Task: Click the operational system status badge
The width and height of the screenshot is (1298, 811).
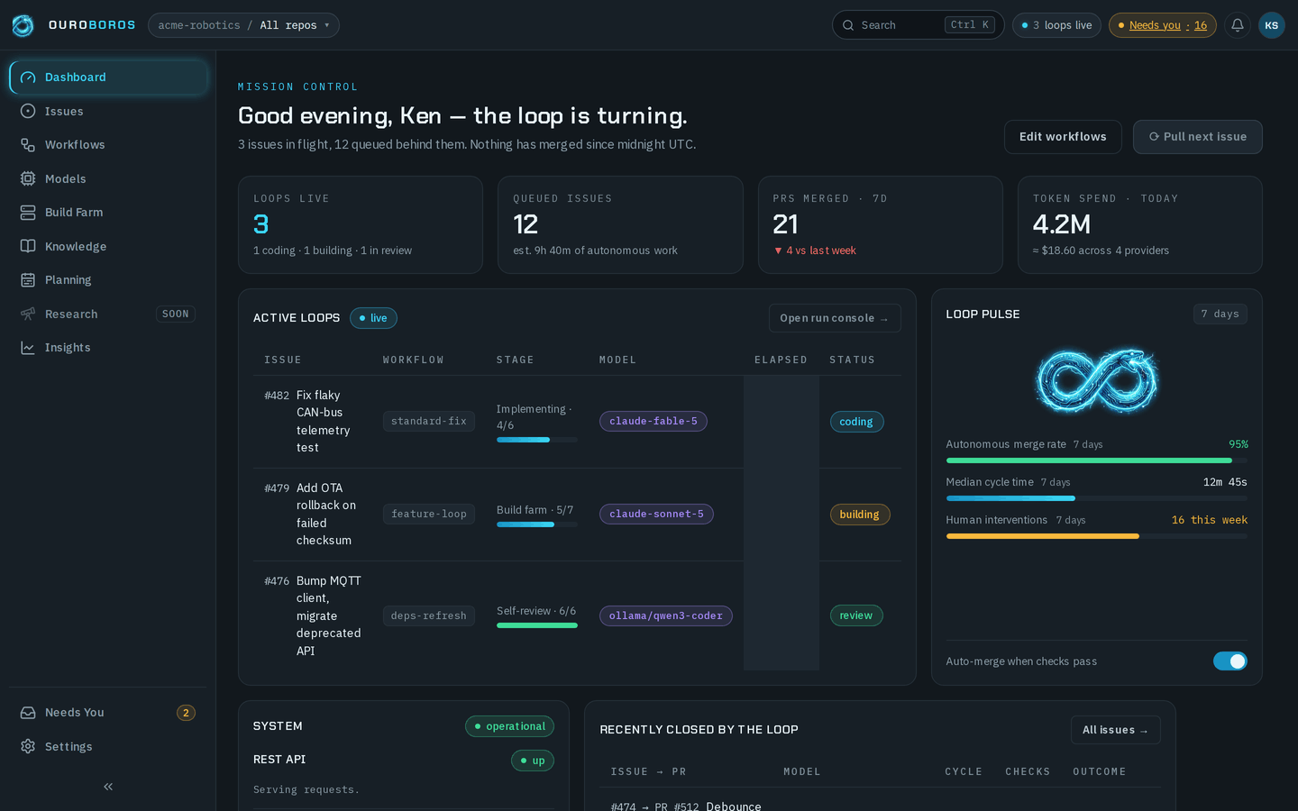Action: pyautogui.click(x=509, y=726)
